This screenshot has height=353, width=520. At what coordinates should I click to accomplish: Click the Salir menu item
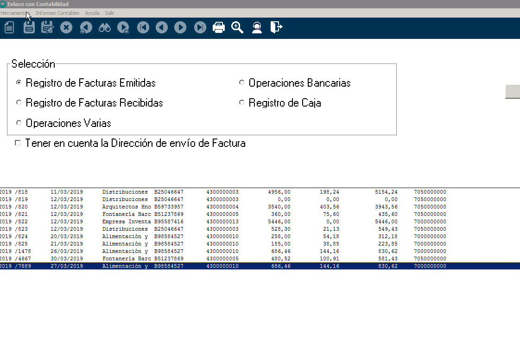109,13
